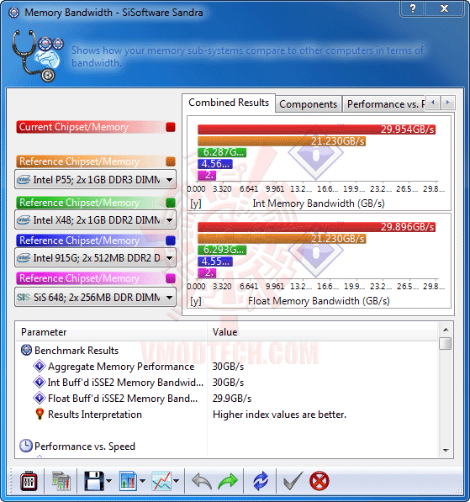Image resolution: width=470 pixels, height=502 pixels.
Task: Switch to the Combined Results tab
Action: 229,103
